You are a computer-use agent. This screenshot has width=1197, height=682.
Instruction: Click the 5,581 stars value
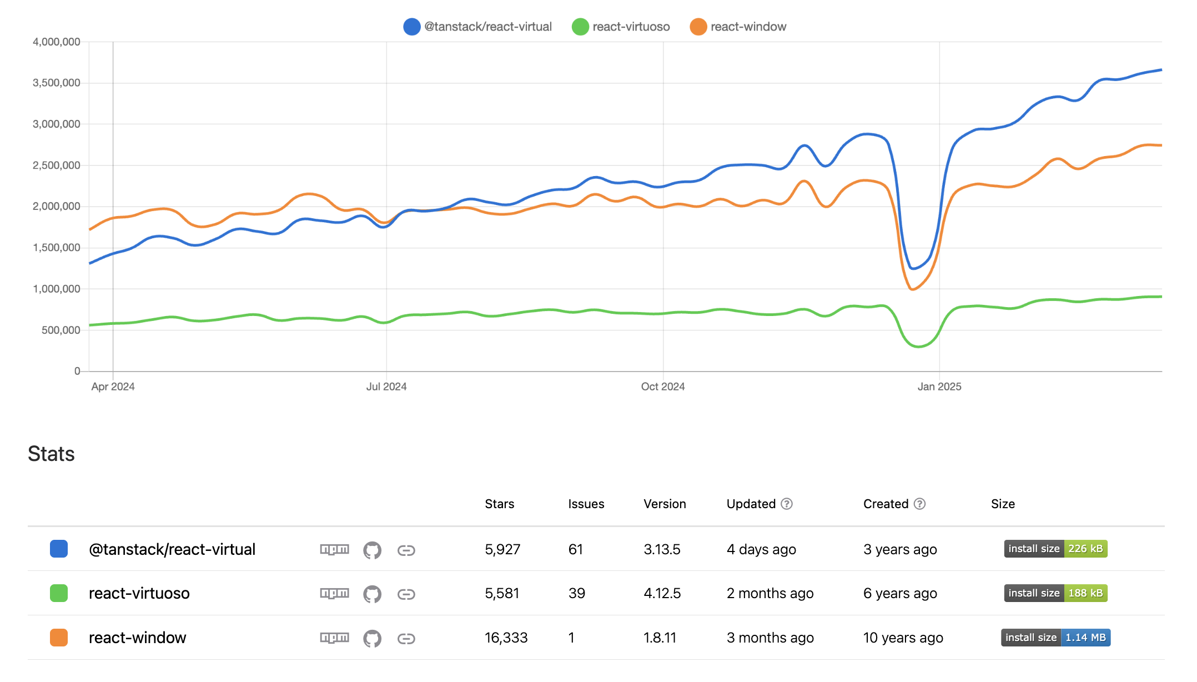(x=502, y=593)
